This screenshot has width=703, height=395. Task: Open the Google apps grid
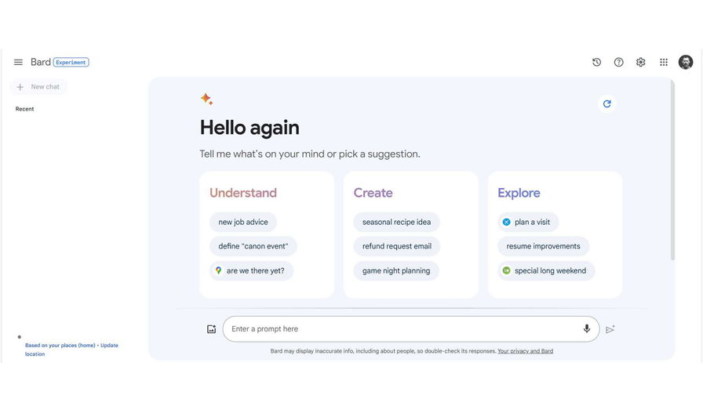pos(664,63)
